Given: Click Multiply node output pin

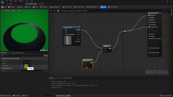Looking at the screenshot, I should coord(110,48).
